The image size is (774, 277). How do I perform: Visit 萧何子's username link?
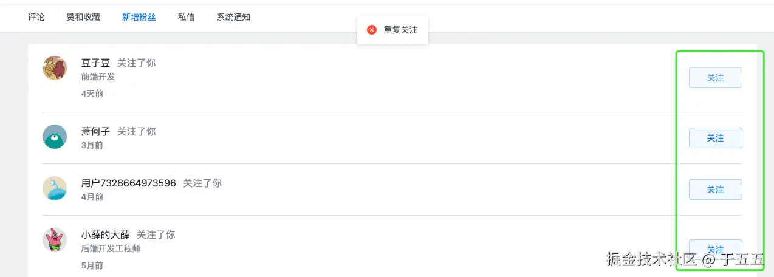(95, 131)
